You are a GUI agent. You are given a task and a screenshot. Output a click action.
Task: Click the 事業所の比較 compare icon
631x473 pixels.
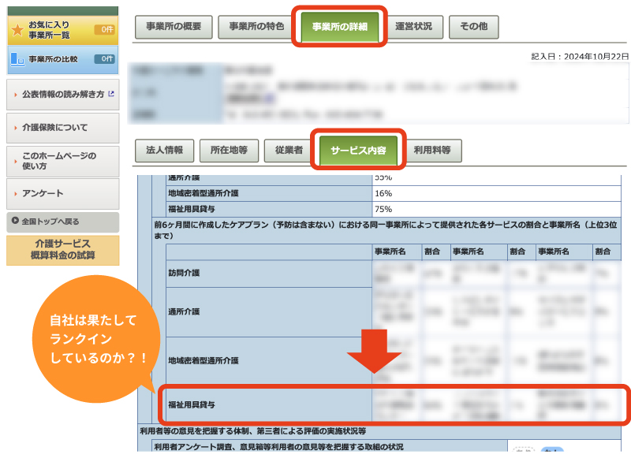(x=17, y=58)
